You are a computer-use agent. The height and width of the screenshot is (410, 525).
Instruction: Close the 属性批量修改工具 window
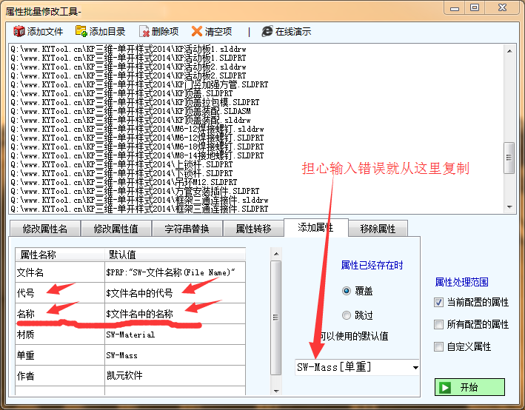pos(502,8)
